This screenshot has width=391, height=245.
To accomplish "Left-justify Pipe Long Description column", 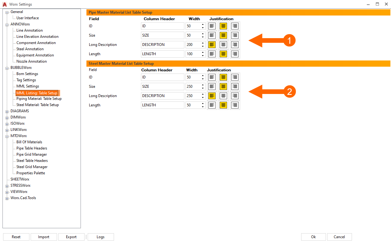I will (212, 45).
